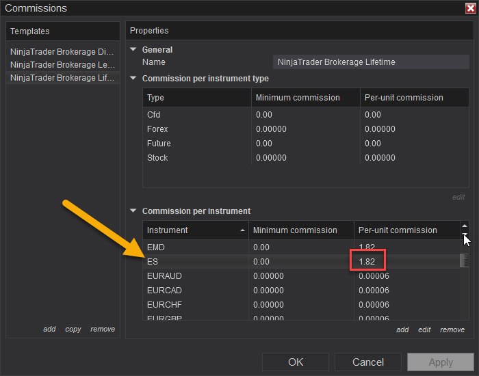Click the Cancel button
The height and width of the screenshot is (376, 479).
tap(368, 362)
